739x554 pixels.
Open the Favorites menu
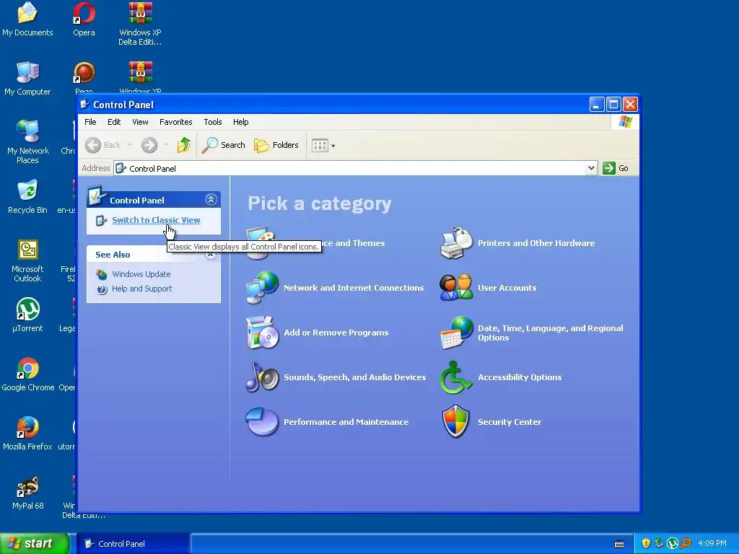tap(176, 122)
